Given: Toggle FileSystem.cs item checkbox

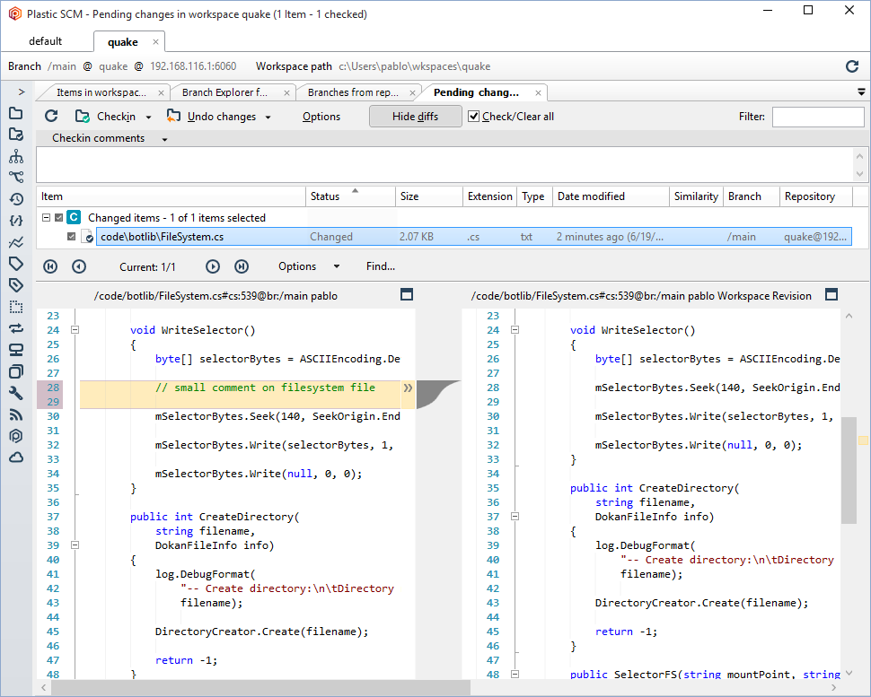Looking at the screenshot, I should click(71, 237).
